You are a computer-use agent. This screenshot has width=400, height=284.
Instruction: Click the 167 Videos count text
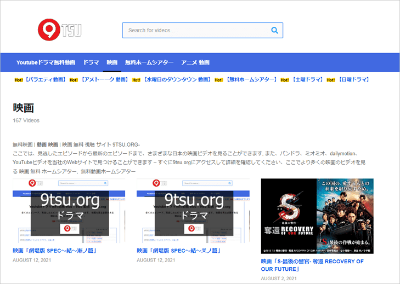click(26, 120)
